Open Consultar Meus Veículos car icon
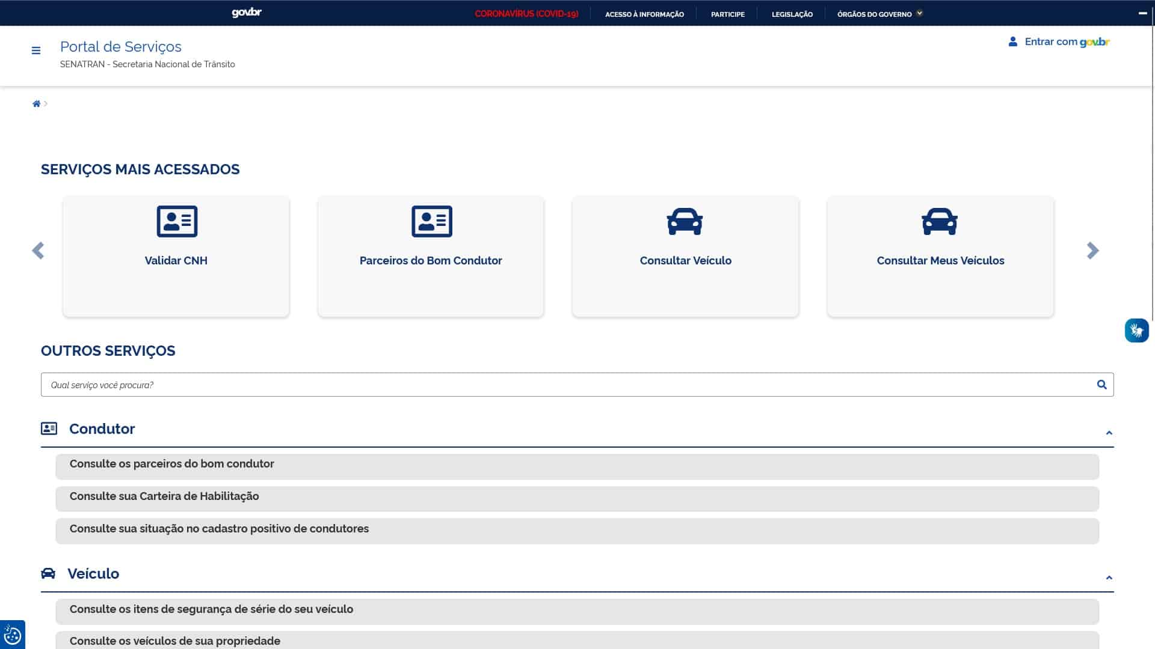 (x=940, y=221)
